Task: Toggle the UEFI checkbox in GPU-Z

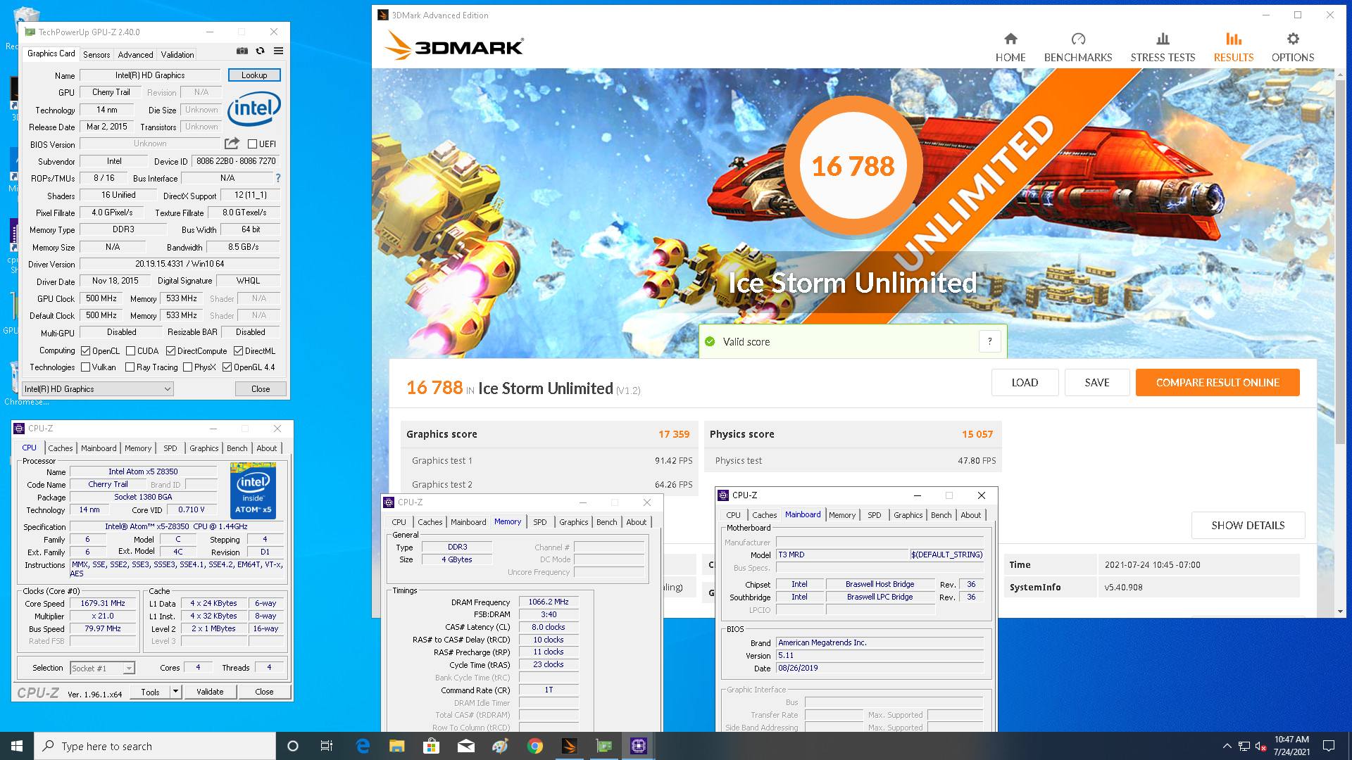Action: pos(252,144)
